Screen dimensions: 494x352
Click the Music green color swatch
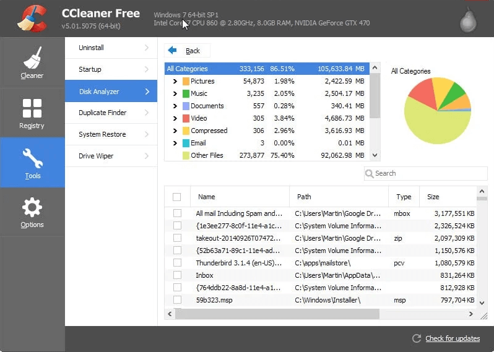coord(186,93)
